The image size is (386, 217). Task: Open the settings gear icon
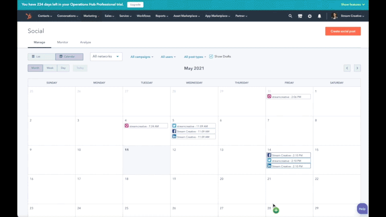click(x=310, y=16)
